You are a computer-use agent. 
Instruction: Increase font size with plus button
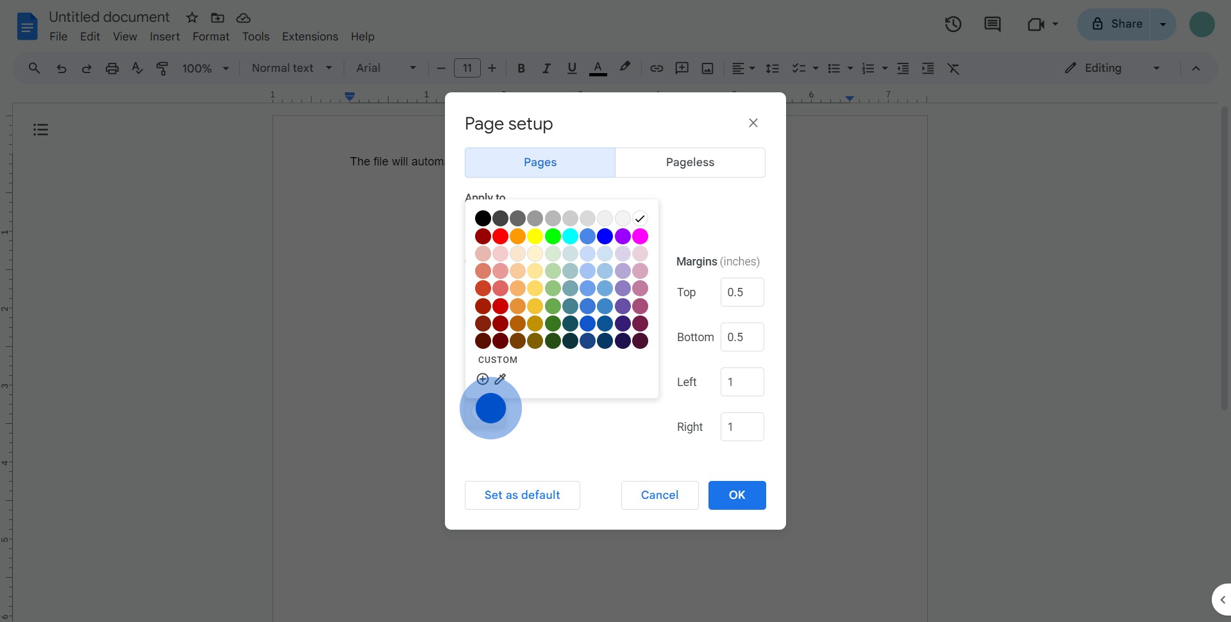click(492, 68)
